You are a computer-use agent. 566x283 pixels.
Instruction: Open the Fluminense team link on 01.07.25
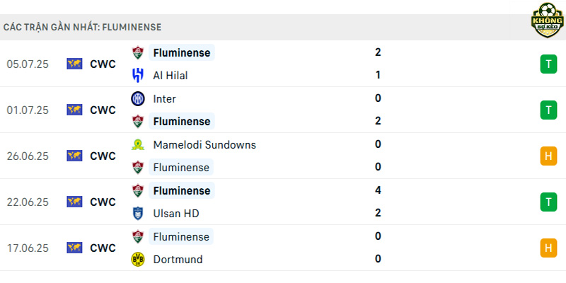point(182,121)
